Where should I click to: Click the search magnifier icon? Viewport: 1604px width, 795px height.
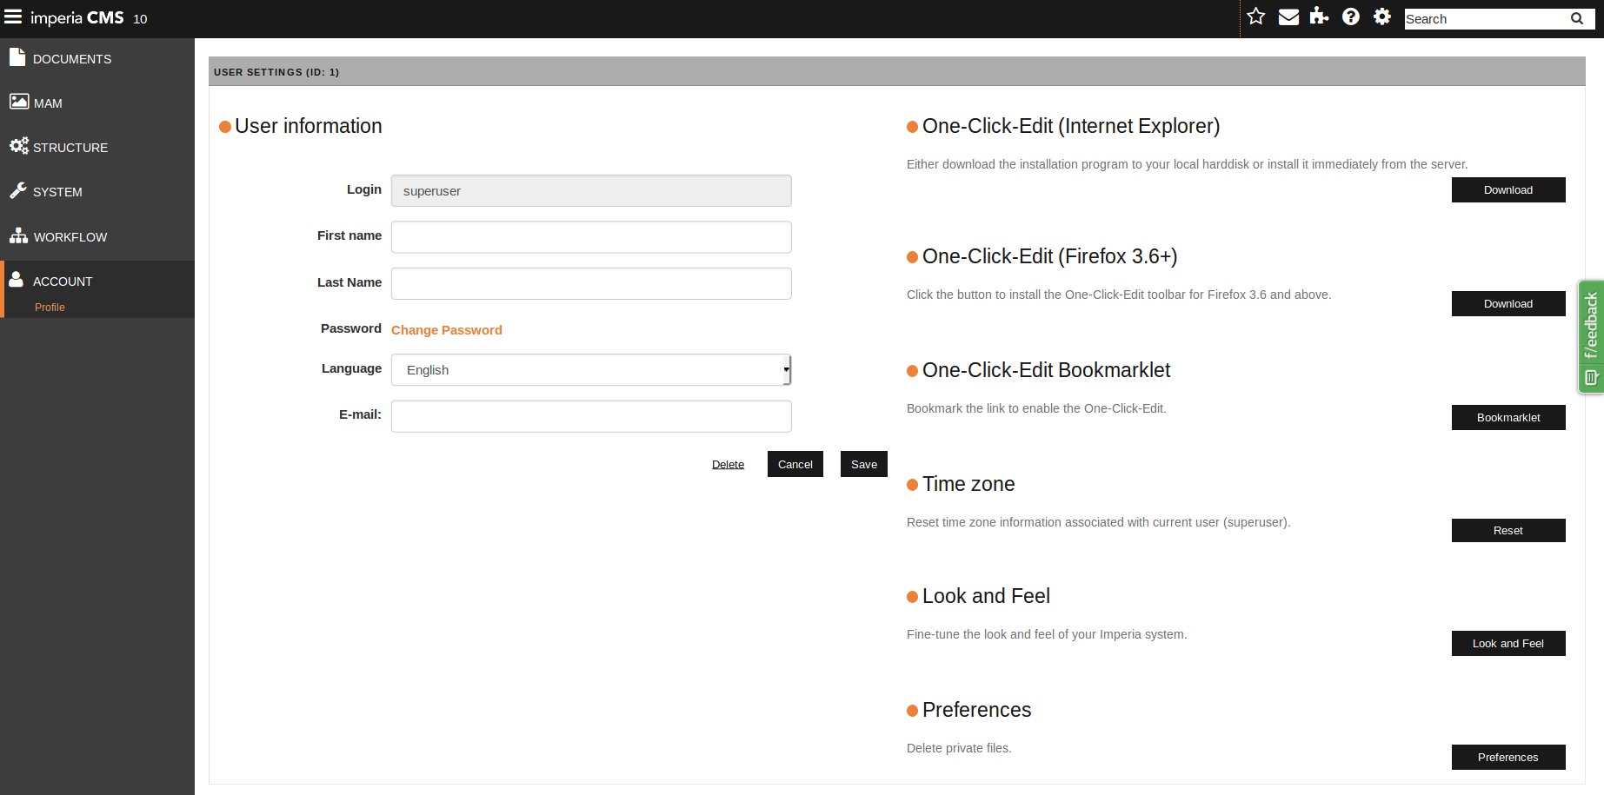1576,19
